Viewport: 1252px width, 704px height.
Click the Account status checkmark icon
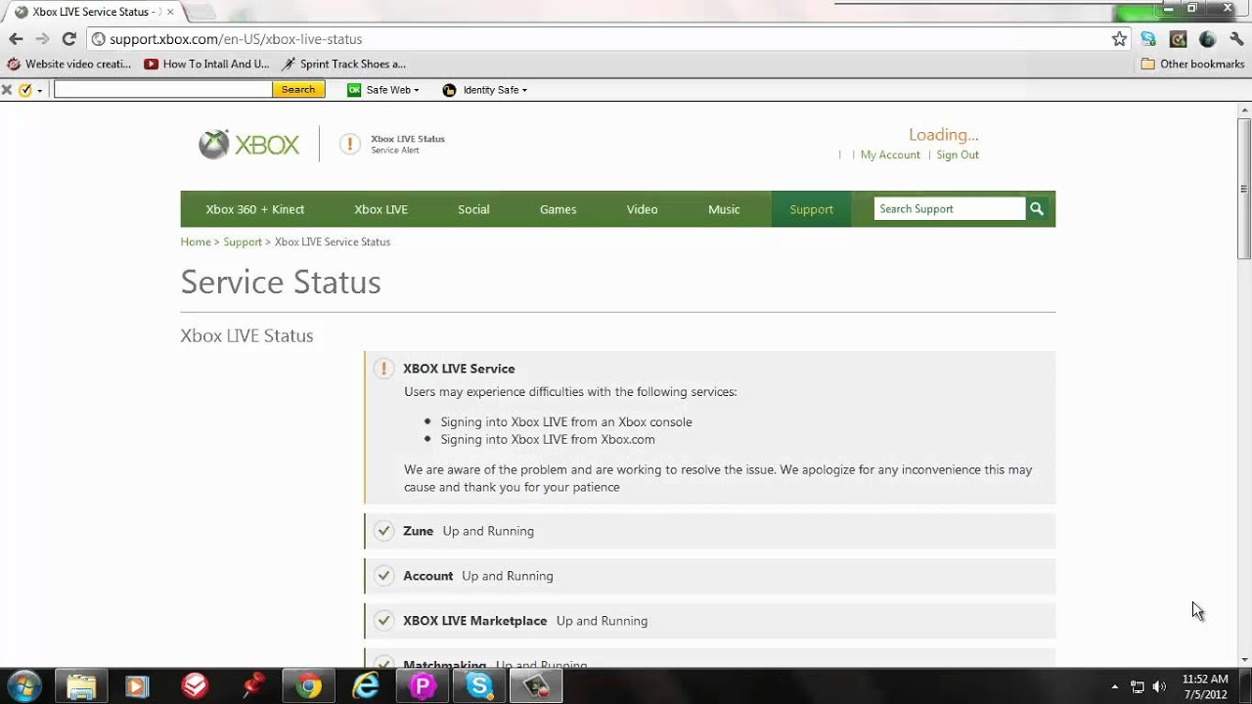point(384,576)
